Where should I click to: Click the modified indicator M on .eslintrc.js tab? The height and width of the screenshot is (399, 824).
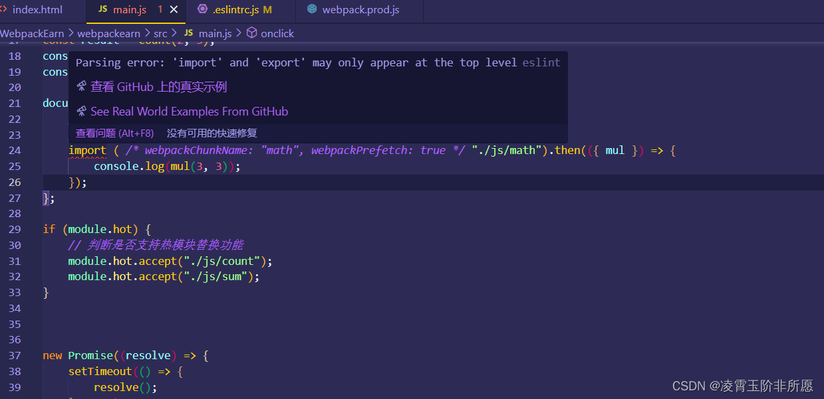[268, 9]
